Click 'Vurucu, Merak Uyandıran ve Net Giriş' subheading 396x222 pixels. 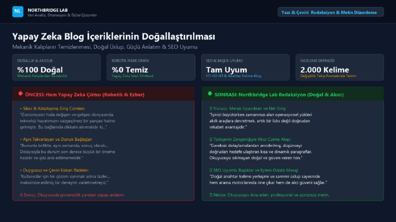pos(248,109)
